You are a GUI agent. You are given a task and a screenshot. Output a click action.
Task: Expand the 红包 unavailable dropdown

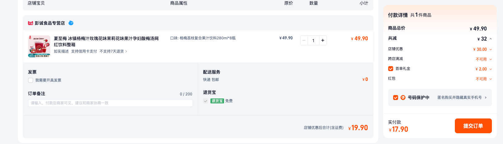click(x=491, y=79)
